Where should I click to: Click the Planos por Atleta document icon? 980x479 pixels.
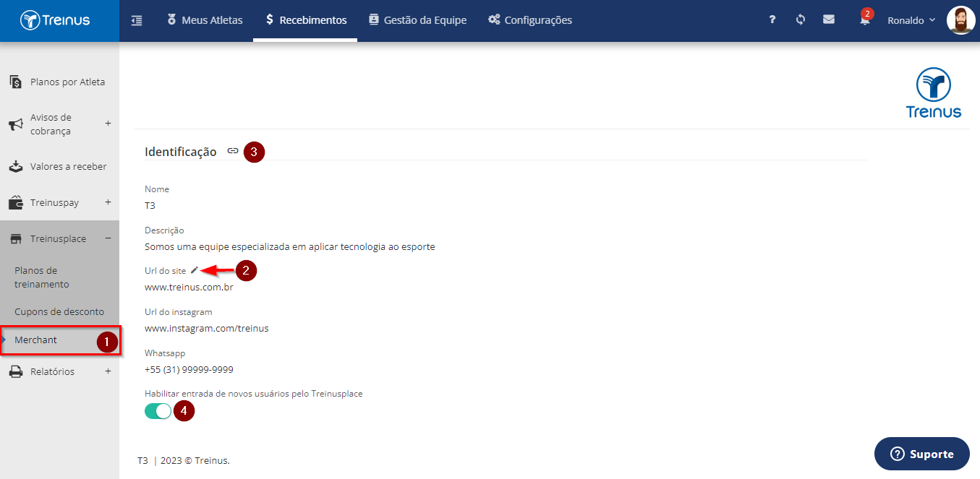16,82
